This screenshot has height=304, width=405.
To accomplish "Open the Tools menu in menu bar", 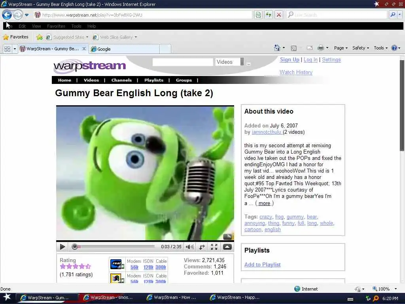I will click(76, 26).
